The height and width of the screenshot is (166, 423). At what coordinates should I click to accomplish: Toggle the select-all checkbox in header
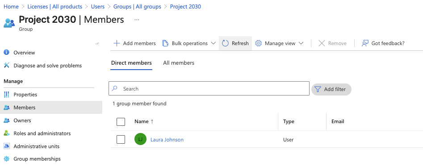(121, 121)
